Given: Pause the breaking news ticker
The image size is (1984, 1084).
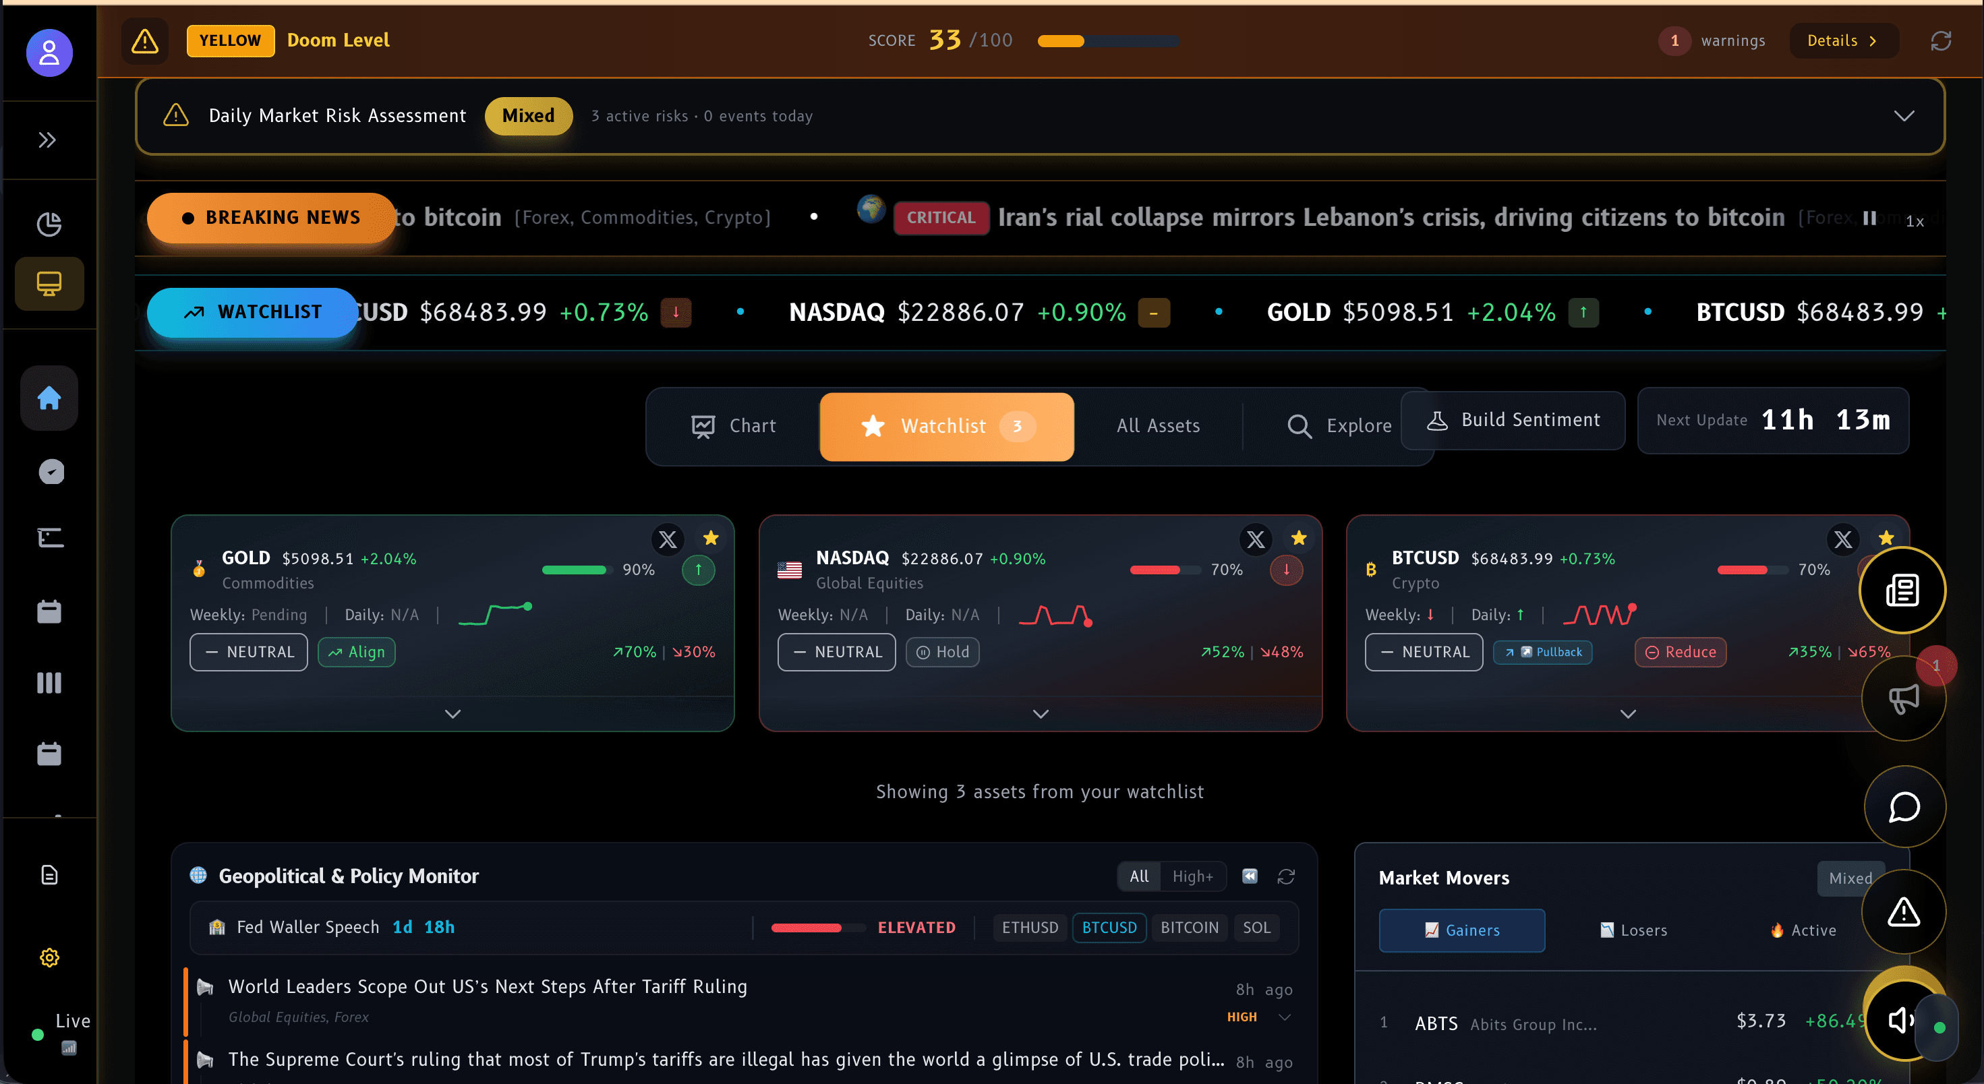Looking at the screenshot, I should tap(1870, 218).
